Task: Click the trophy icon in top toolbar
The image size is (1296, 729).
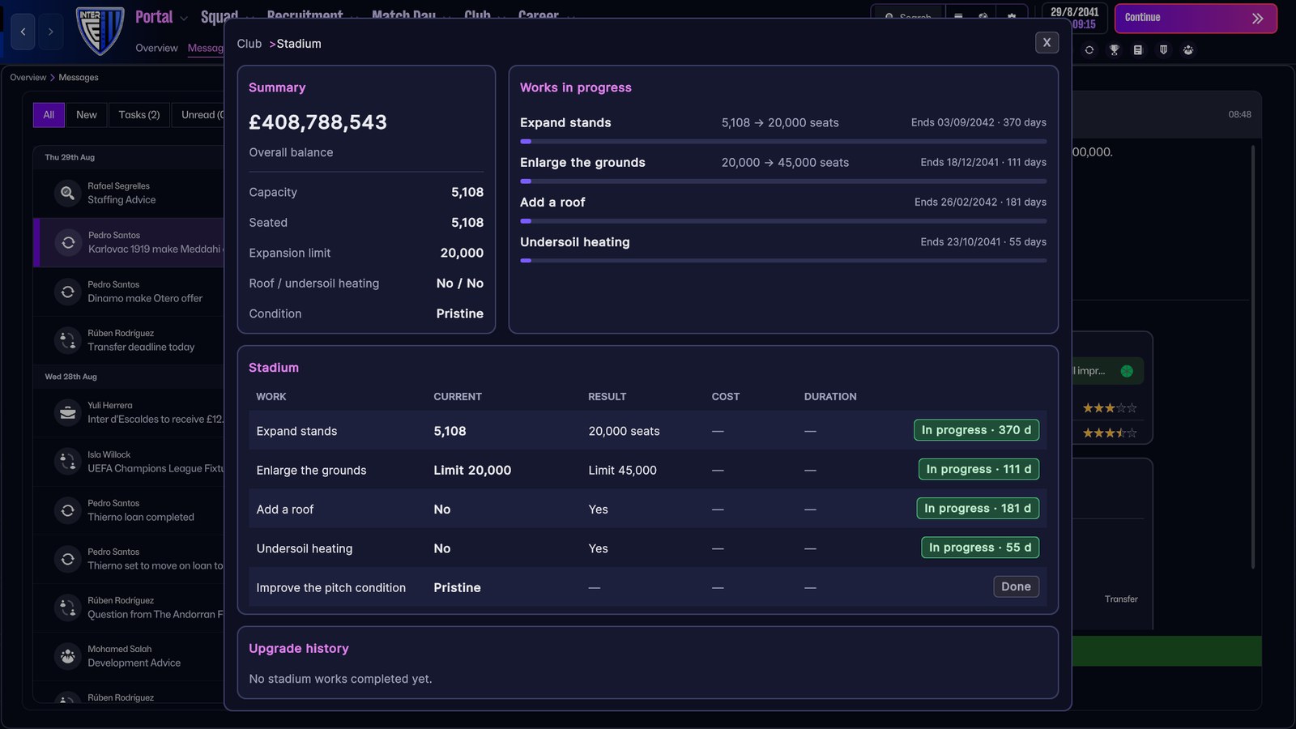Action: point(1114,50)
